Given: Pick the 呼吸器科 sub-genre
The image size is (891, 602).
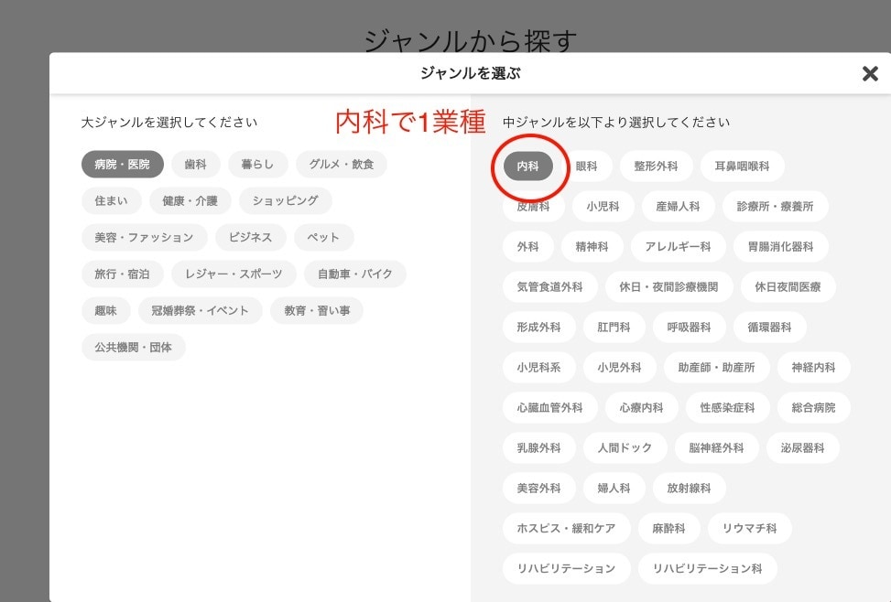Looking at the screenshot, I should (690, 328).
